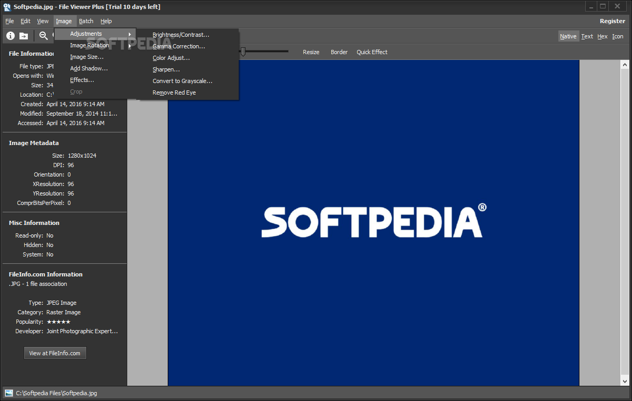Click the Developer value Joint Photographic Expert...
Image resolution: width=632 pixels, height=401 pixels.
pos(82,331)
